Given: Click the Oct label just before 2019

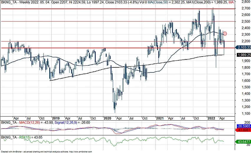Looking at the screenshot, I should click(x=42, y=118).
